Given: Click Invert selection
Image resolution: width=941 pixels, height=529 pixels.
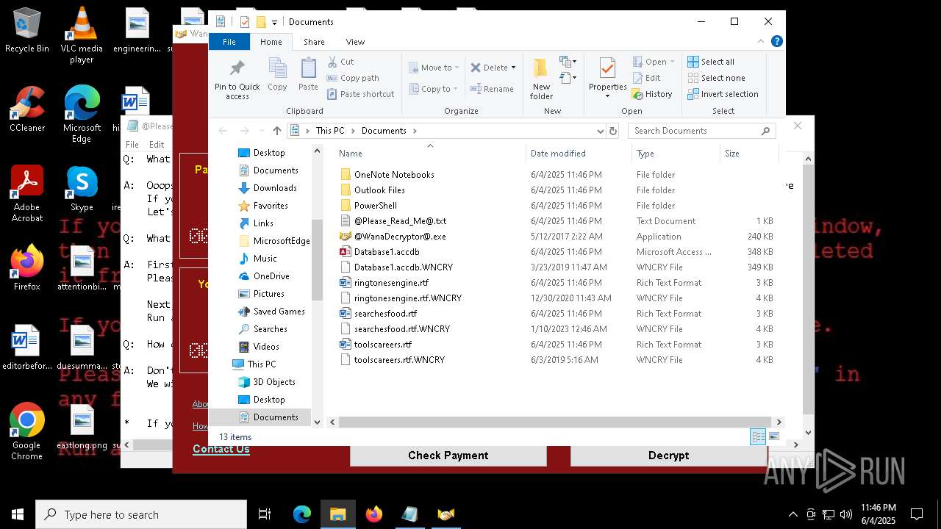Looking at the screenshot, I should pyautogui.click(x=723, y=94).
